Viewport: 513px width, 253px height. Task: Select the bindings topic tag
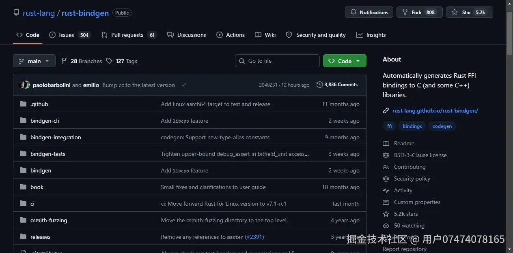pyautogui.click(x=412, y=126)
